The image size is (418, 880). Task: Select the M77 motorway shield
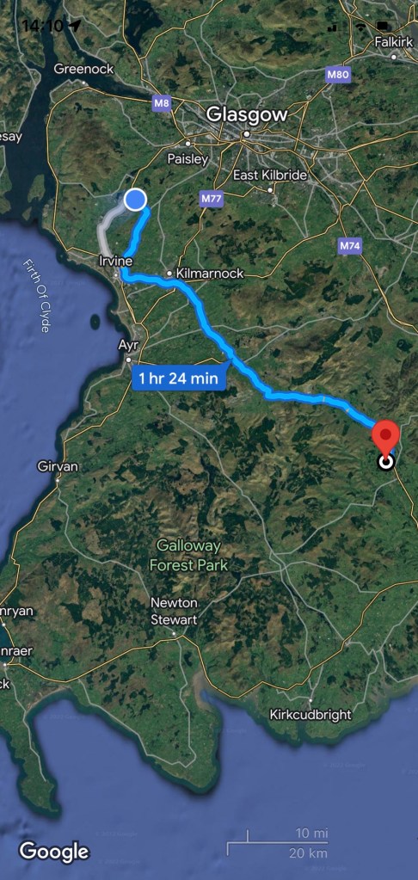point(211,198)
